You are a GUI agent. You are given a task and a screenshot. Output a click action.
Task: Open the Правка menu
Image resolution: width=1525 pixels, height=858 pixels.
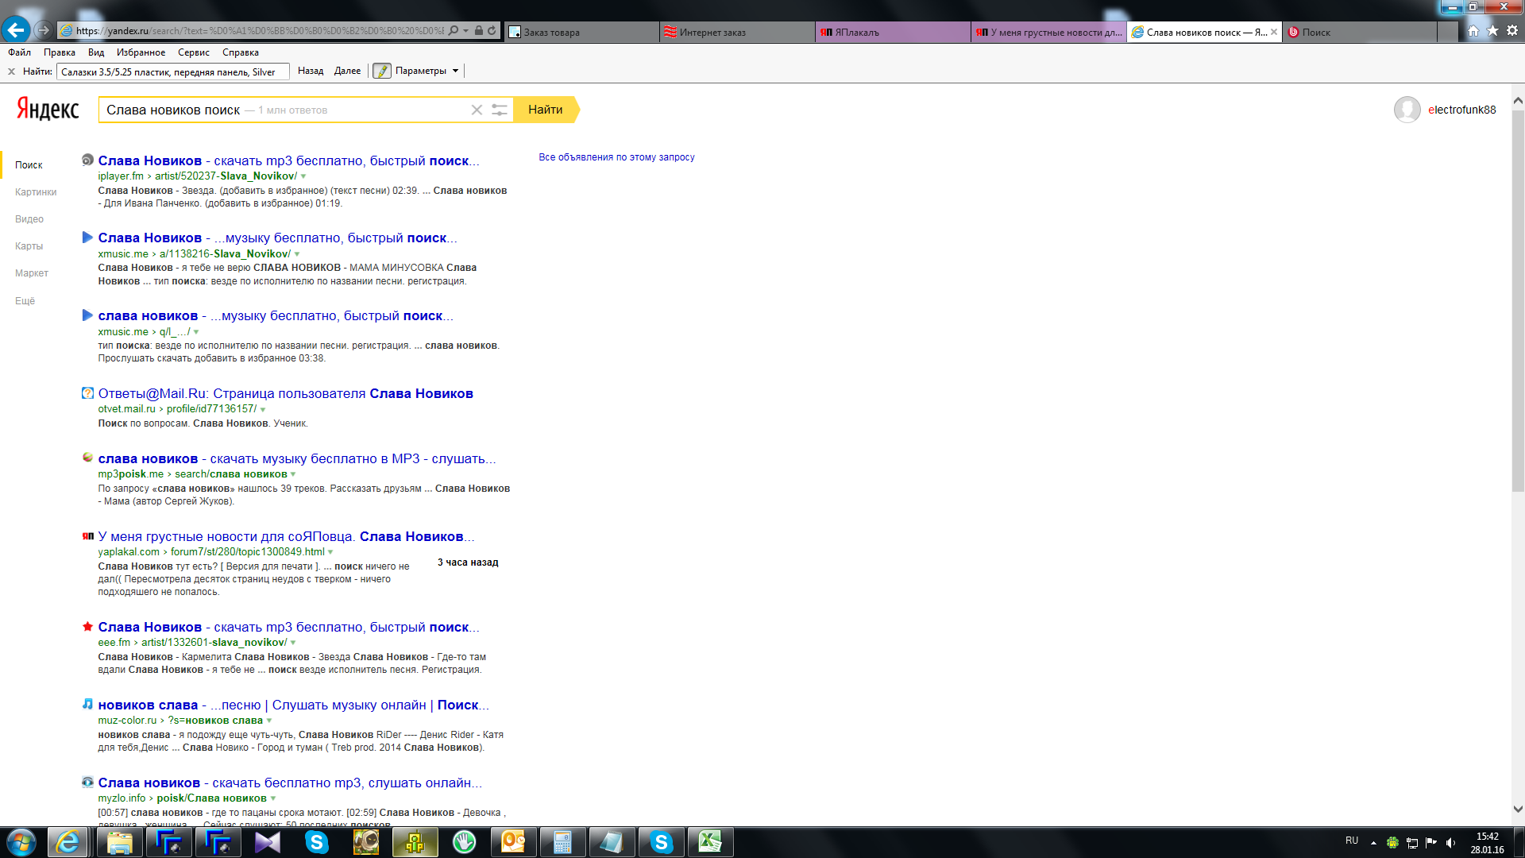[60, 52]
